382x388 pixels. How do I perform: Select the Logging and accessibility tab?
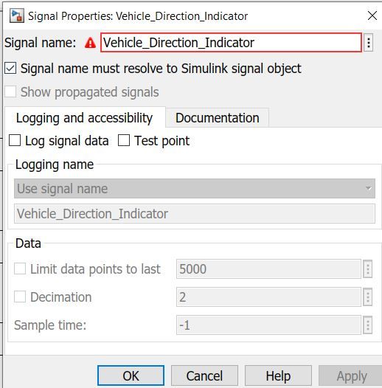(85, 118)
